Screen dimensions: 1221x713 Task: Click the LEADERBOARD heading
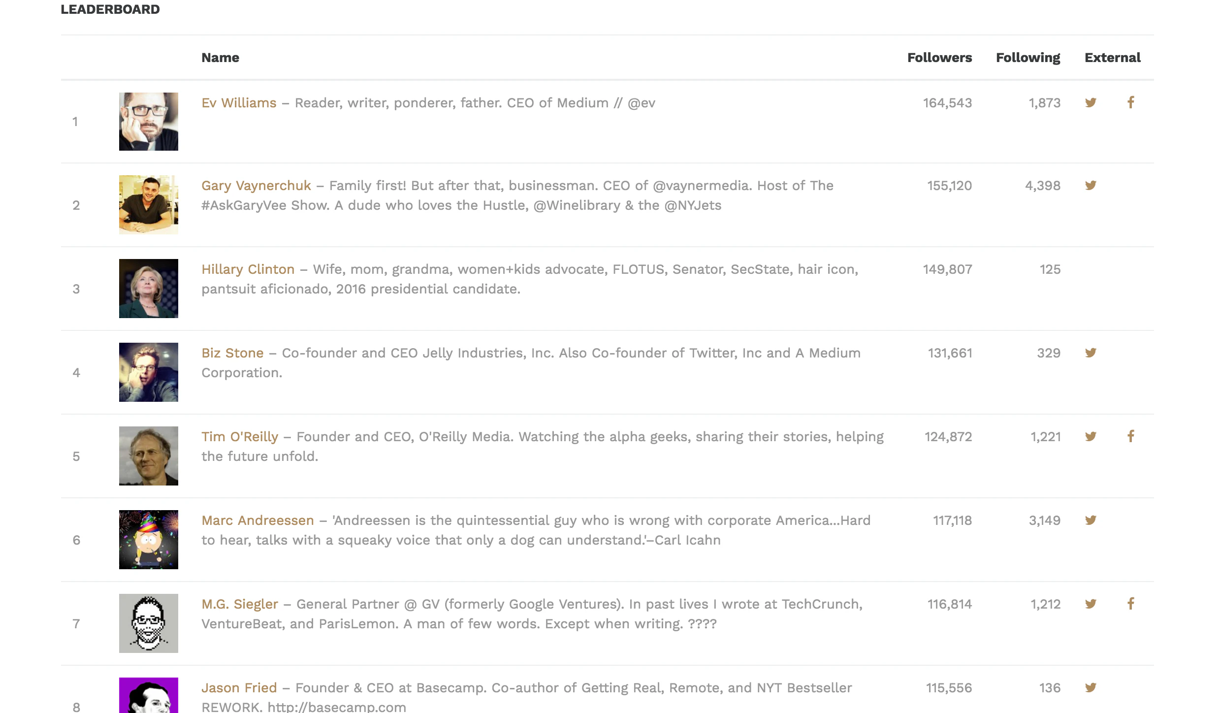110,9
